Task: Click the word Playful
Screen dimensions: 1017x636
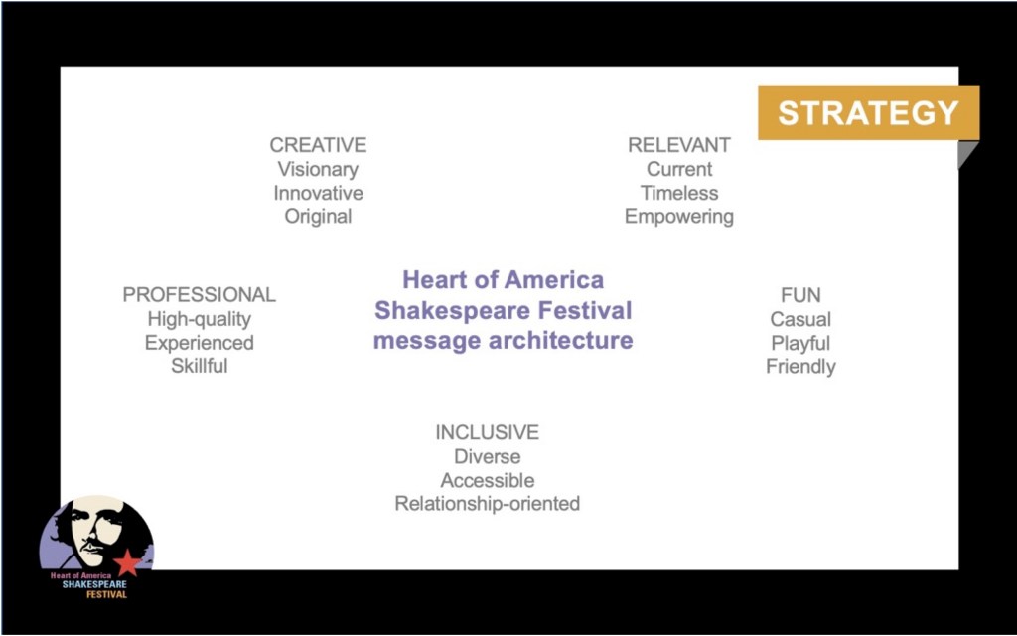Action: (x=800, y=343)
